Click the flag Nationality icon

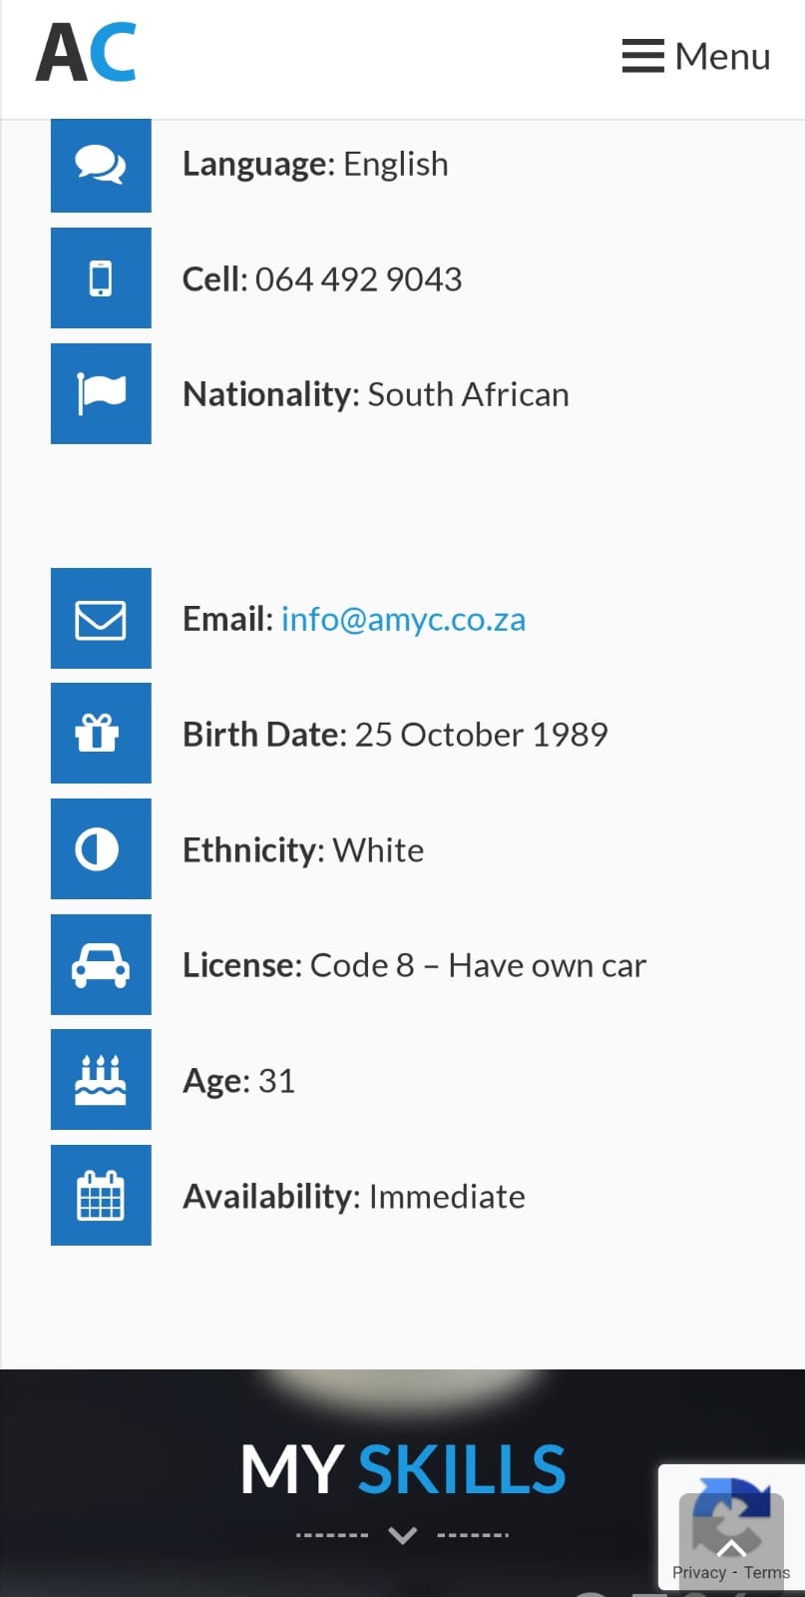101,393
